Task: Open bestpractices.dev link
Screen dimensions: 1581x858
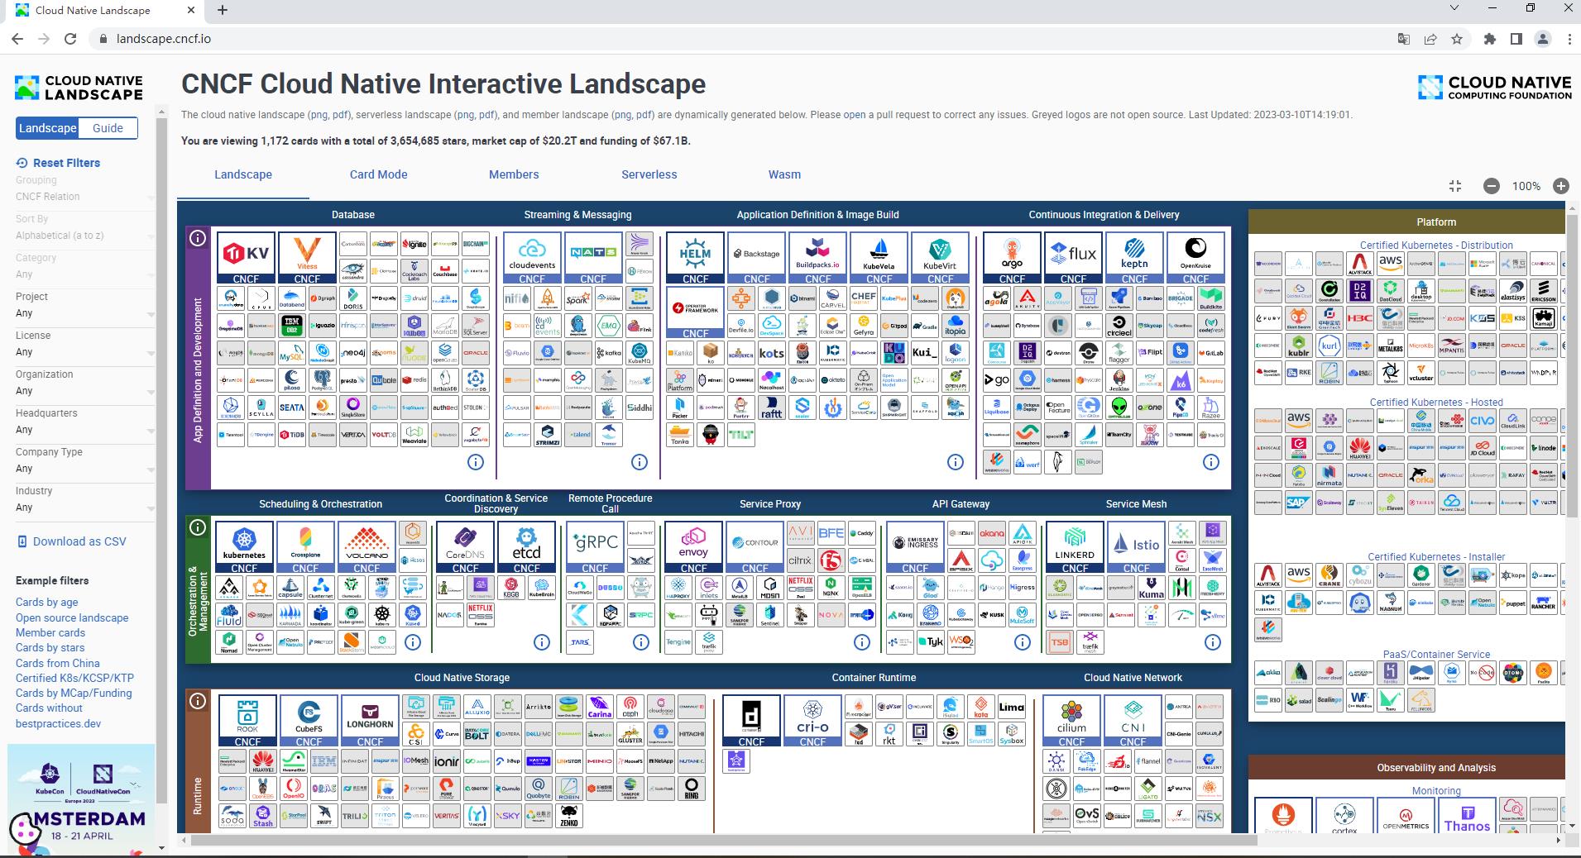Action: pos(58,723)
